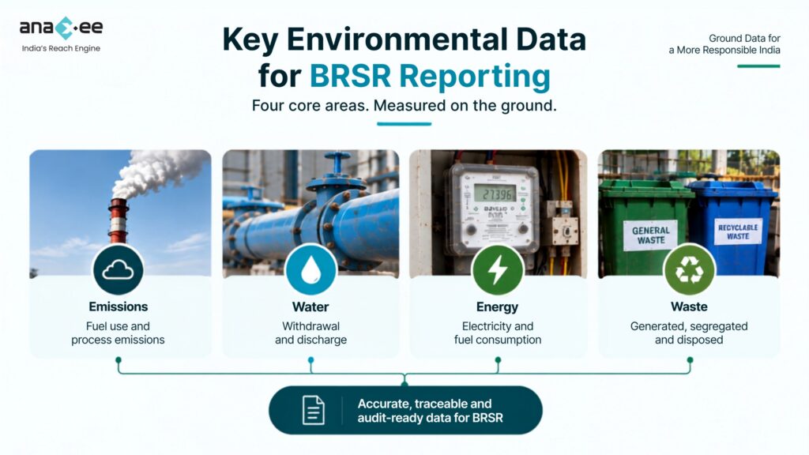This screenshot has width=809, height=455.
Task: Click the document icon in bottom banner
Action: [313, 410]
